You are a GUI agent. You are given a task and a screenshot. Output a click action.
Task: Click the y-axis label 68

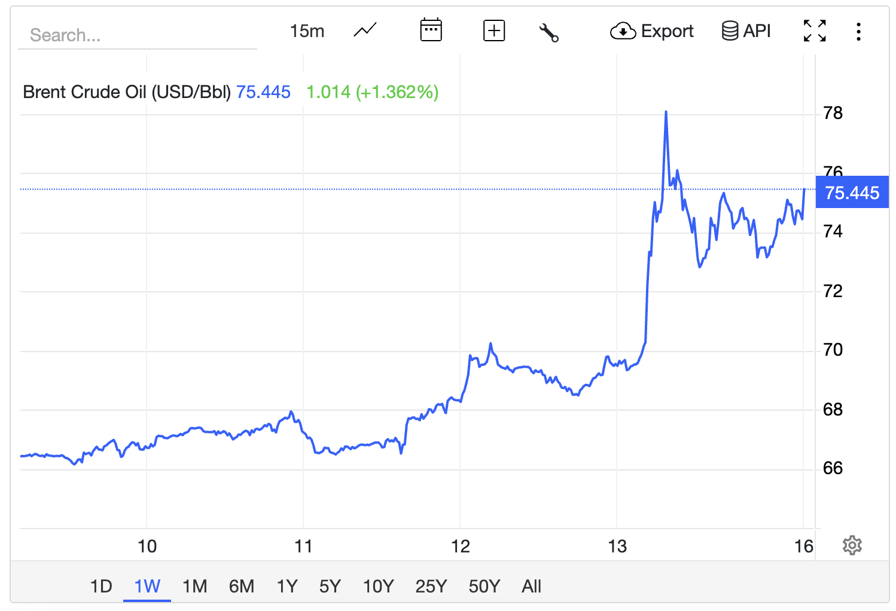click(x=833, y=410)
